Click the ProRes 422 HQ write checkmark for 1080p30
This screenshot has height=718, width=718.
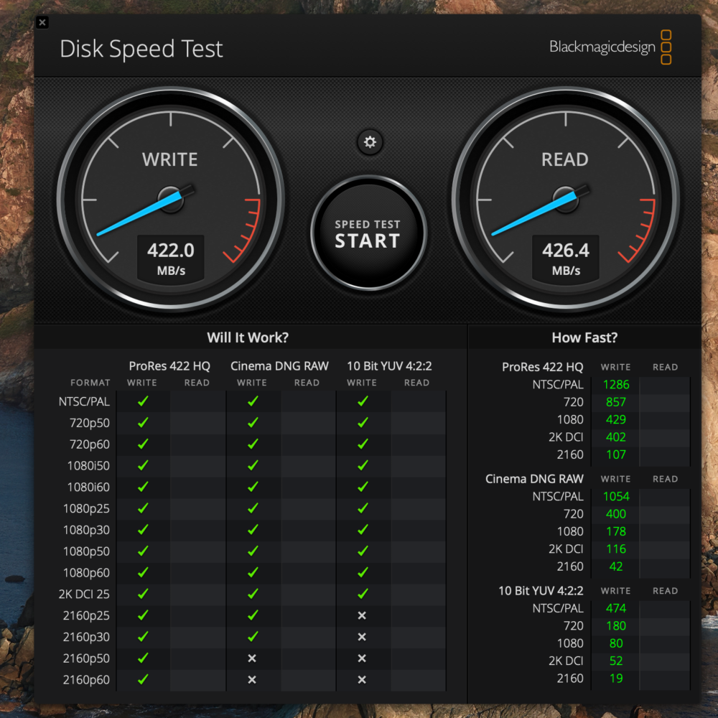143,530
